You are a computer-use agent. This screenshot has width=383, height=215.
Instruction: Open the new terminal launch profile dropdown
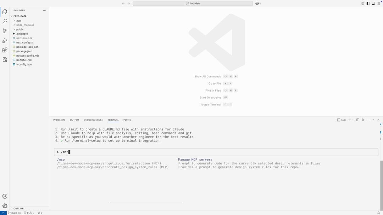click(x=353, y=120)
